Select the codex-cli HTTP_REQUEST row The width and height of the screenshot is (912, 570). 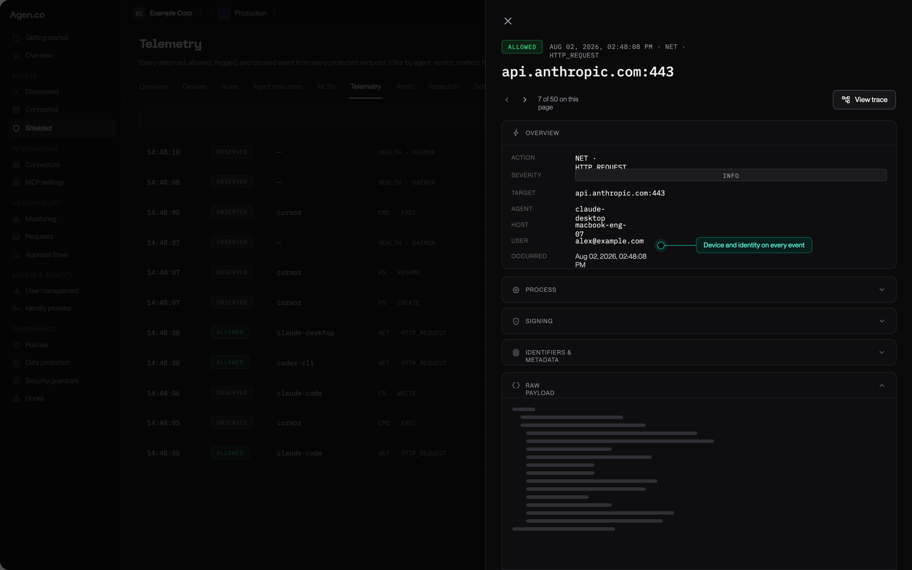click(312, 363)
